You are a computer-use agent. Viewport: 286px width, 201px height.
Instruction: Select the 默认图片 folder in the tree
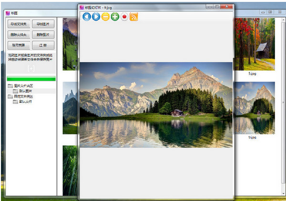coord(29,91)
